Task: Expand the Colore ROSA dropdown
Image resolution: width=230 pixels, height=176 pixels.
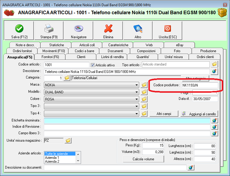Action: coord(137,99)
